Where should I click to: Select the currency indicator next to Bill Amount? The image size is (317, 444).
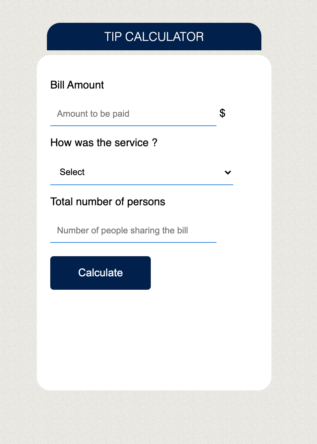tap(222, 113)
